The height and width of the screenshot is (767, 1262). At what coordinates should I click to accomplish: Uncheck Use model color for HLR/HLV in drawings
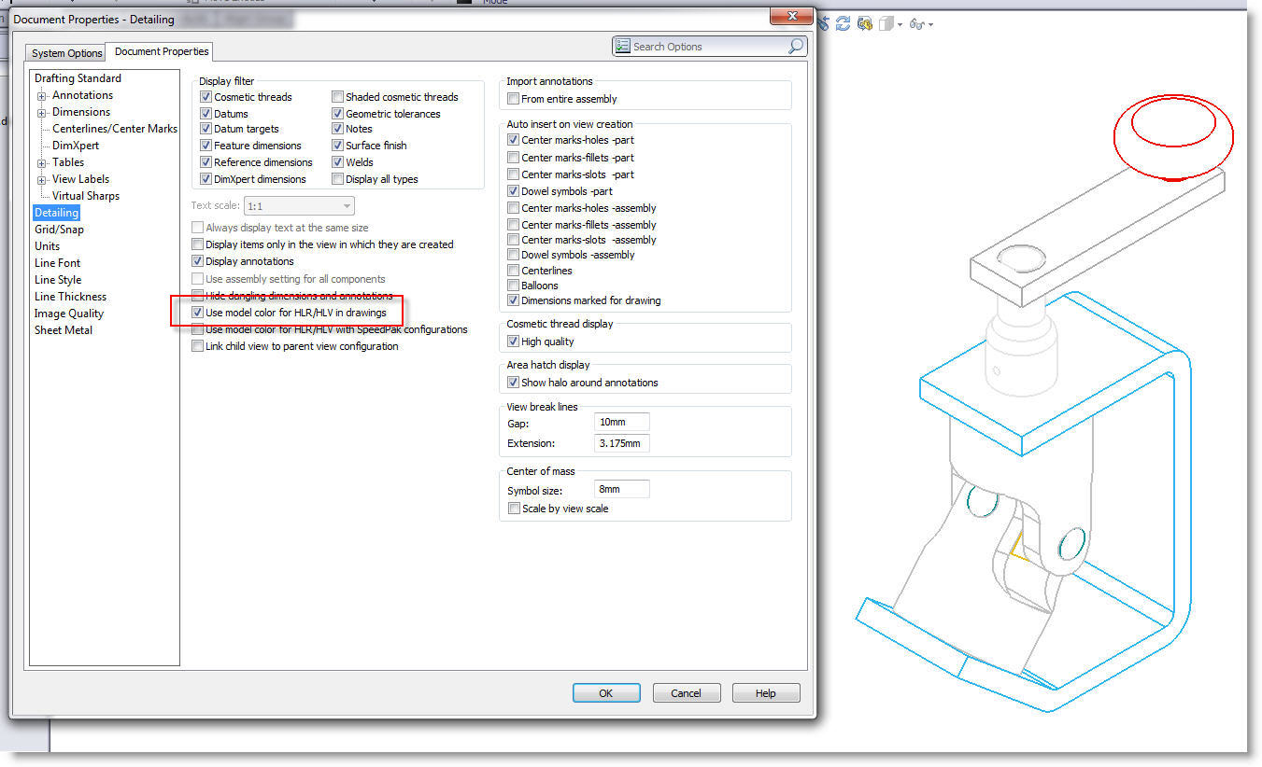pyautogui.click(x=197, y=313)
